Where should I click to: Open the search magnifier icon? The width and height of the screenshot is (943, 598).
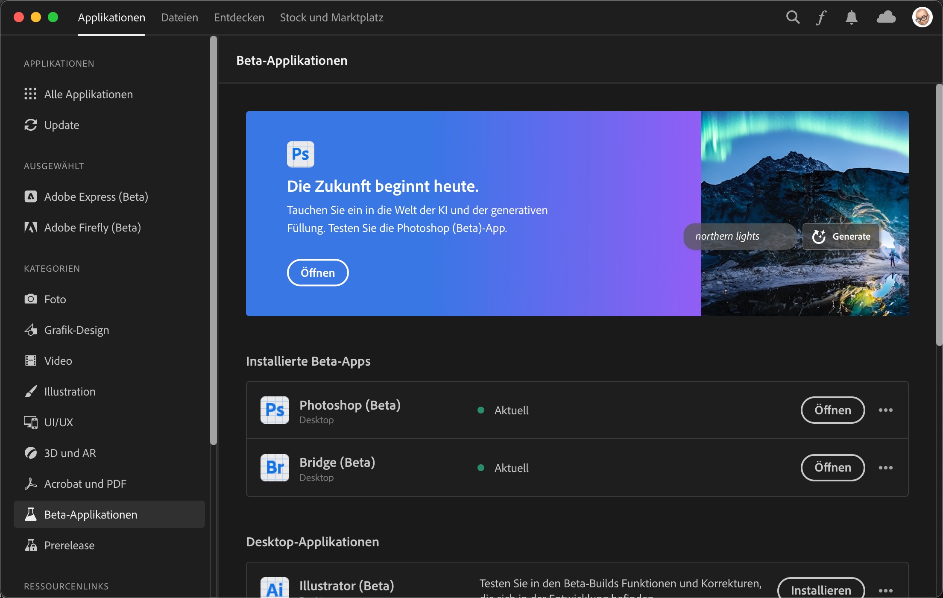(793, 18)
